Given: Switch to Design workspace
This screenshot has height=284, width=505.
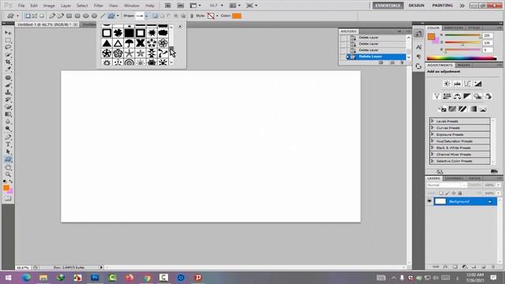Looking at the screenshot, I should coord(416,6).
